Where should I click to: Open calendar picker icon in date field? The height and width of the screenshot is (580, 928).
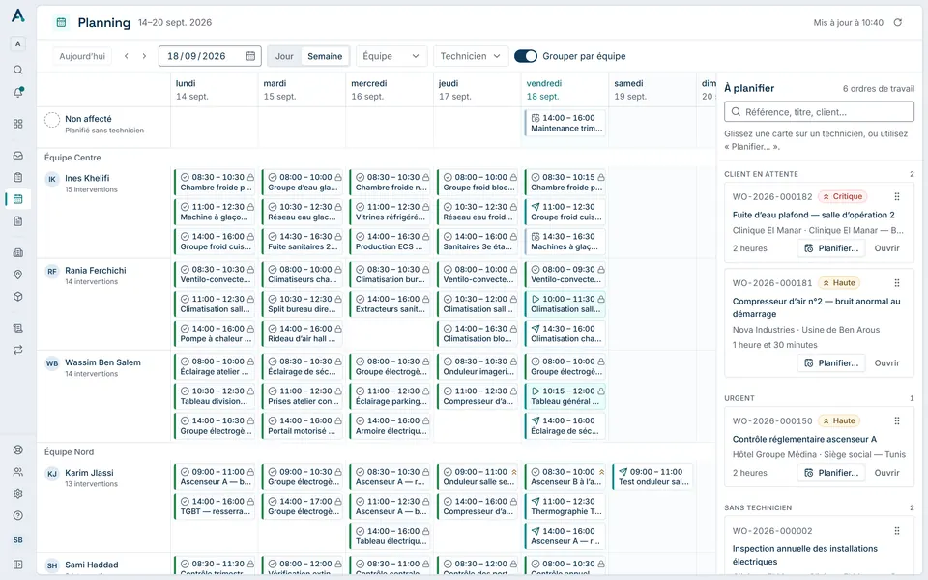[x=250, y=56]
